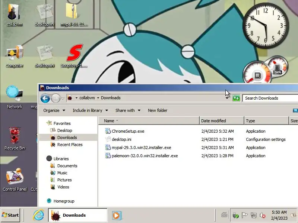
Task: Select Favorites in the navigation pane
Action: point(62,123)
